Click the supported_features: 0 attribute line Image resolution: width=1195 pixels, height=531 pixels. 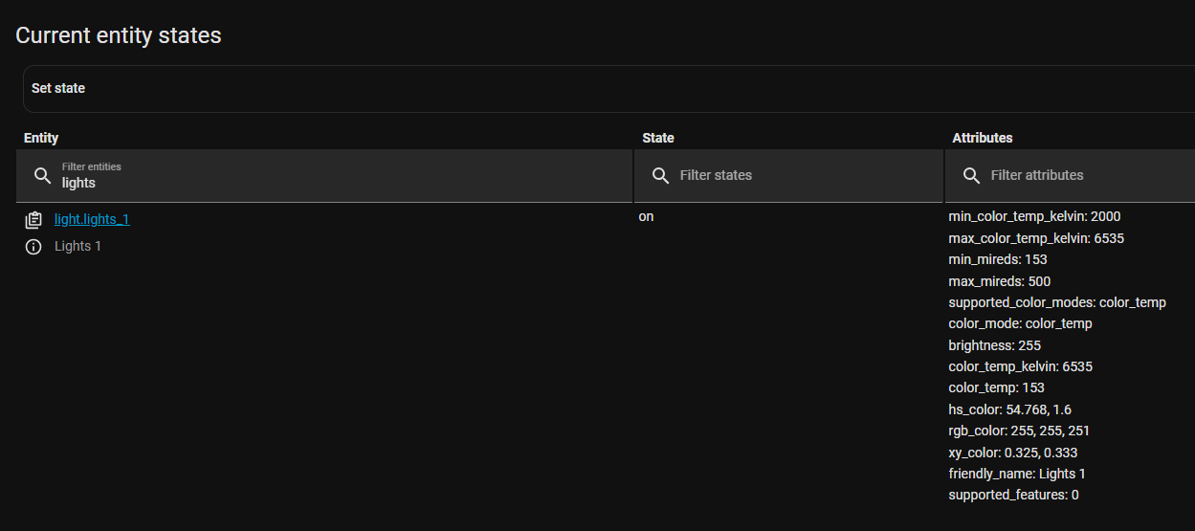pos(1013,495)
